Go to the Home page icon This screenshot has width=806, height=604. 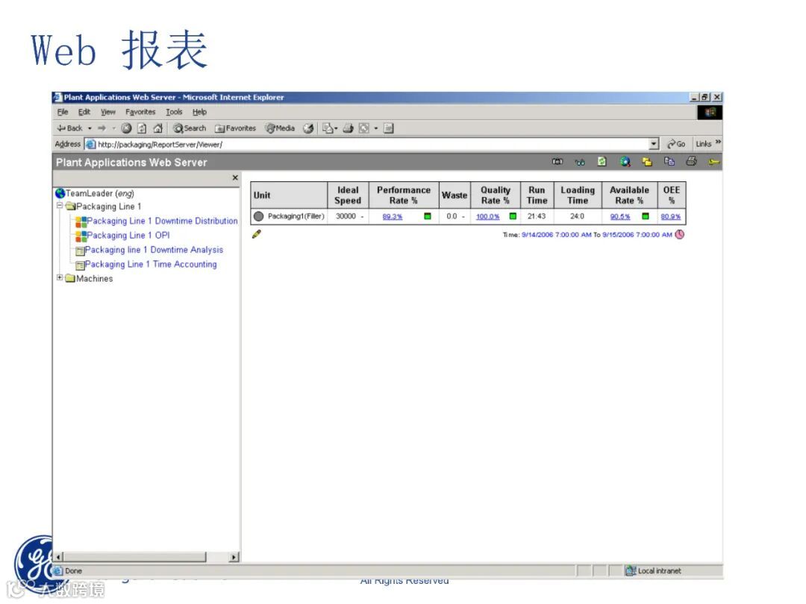158,128
